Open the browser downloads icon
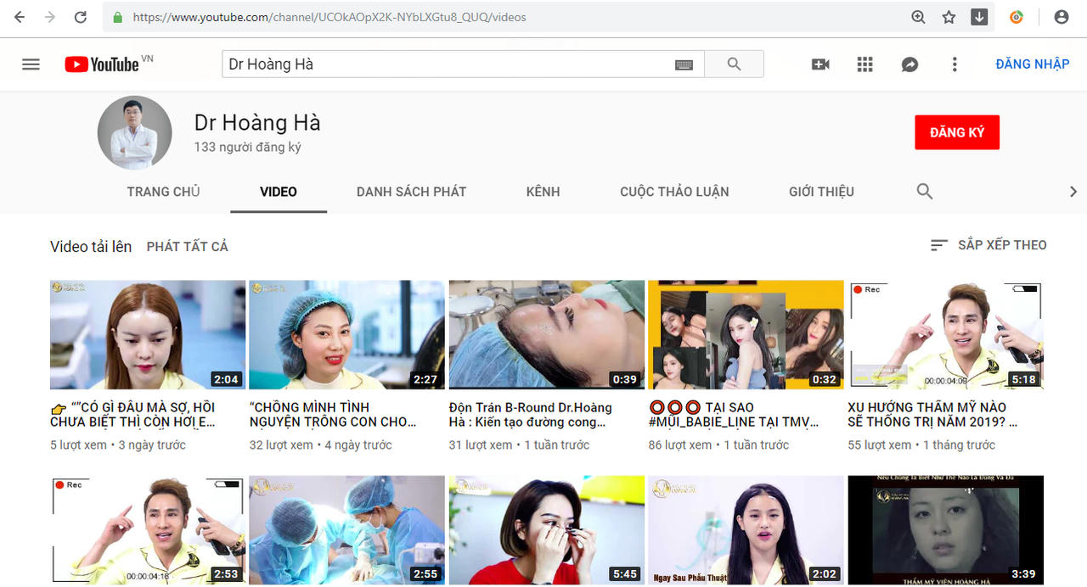 tap(979, 16)
